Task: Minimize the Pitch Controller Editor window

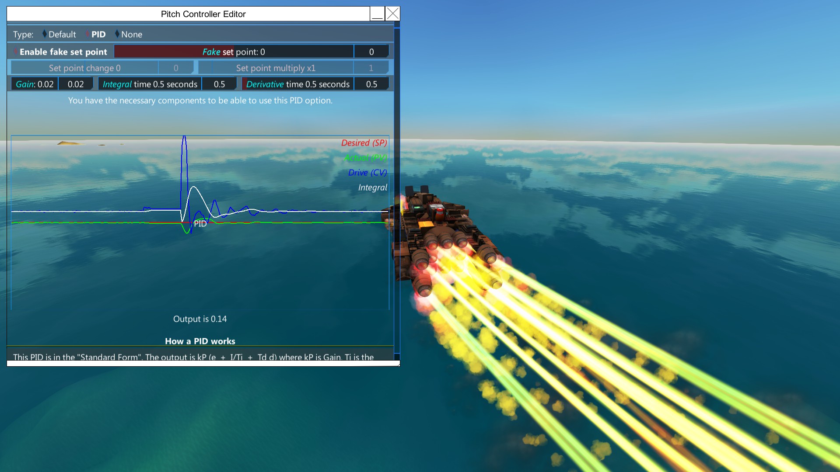Action: [377, 14]
